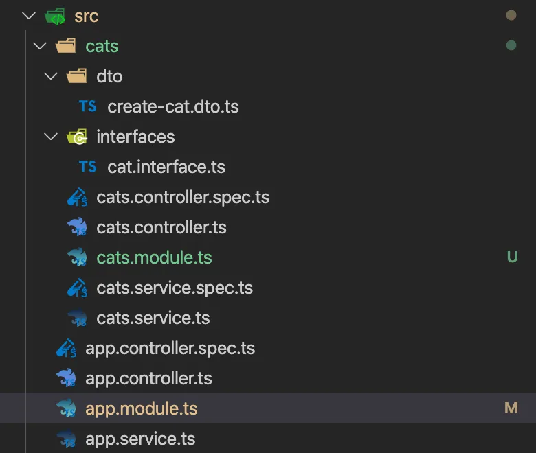Screen dimensions: 536x453
Task: Click TS icon of cat.interface.ts
Action: pos(87,167)
